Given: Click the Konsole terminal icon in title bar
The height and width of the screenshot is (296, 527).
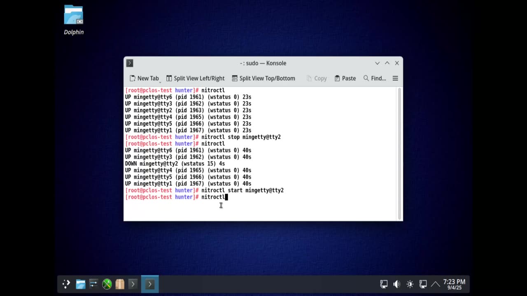Looking at the screenshot, I should 130,63.
